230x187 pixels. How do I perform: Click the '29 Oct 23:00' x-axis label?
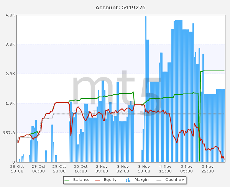click(59, 169)
